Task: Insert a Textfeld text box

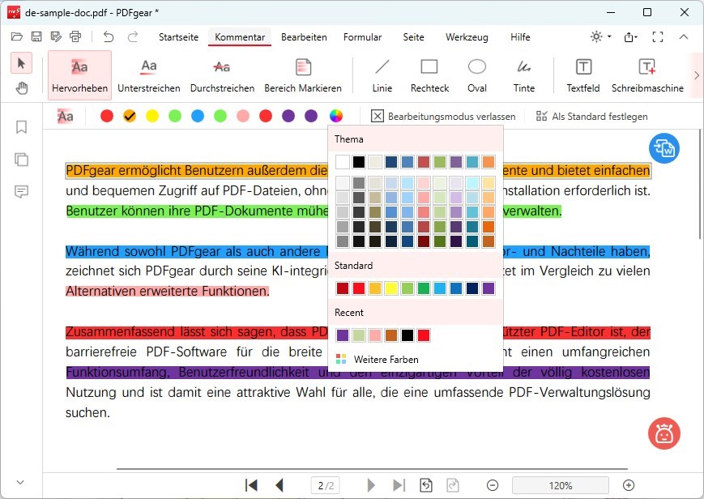Action: (x=582, y=74)
